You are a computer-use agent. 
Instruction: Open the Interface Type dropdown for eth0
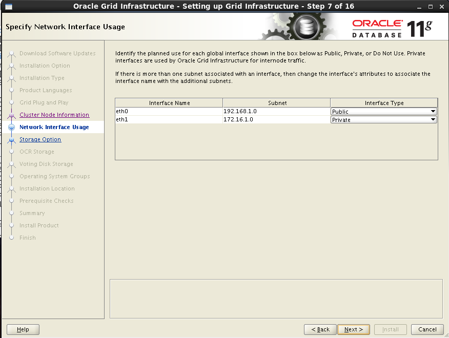[384, 111]
